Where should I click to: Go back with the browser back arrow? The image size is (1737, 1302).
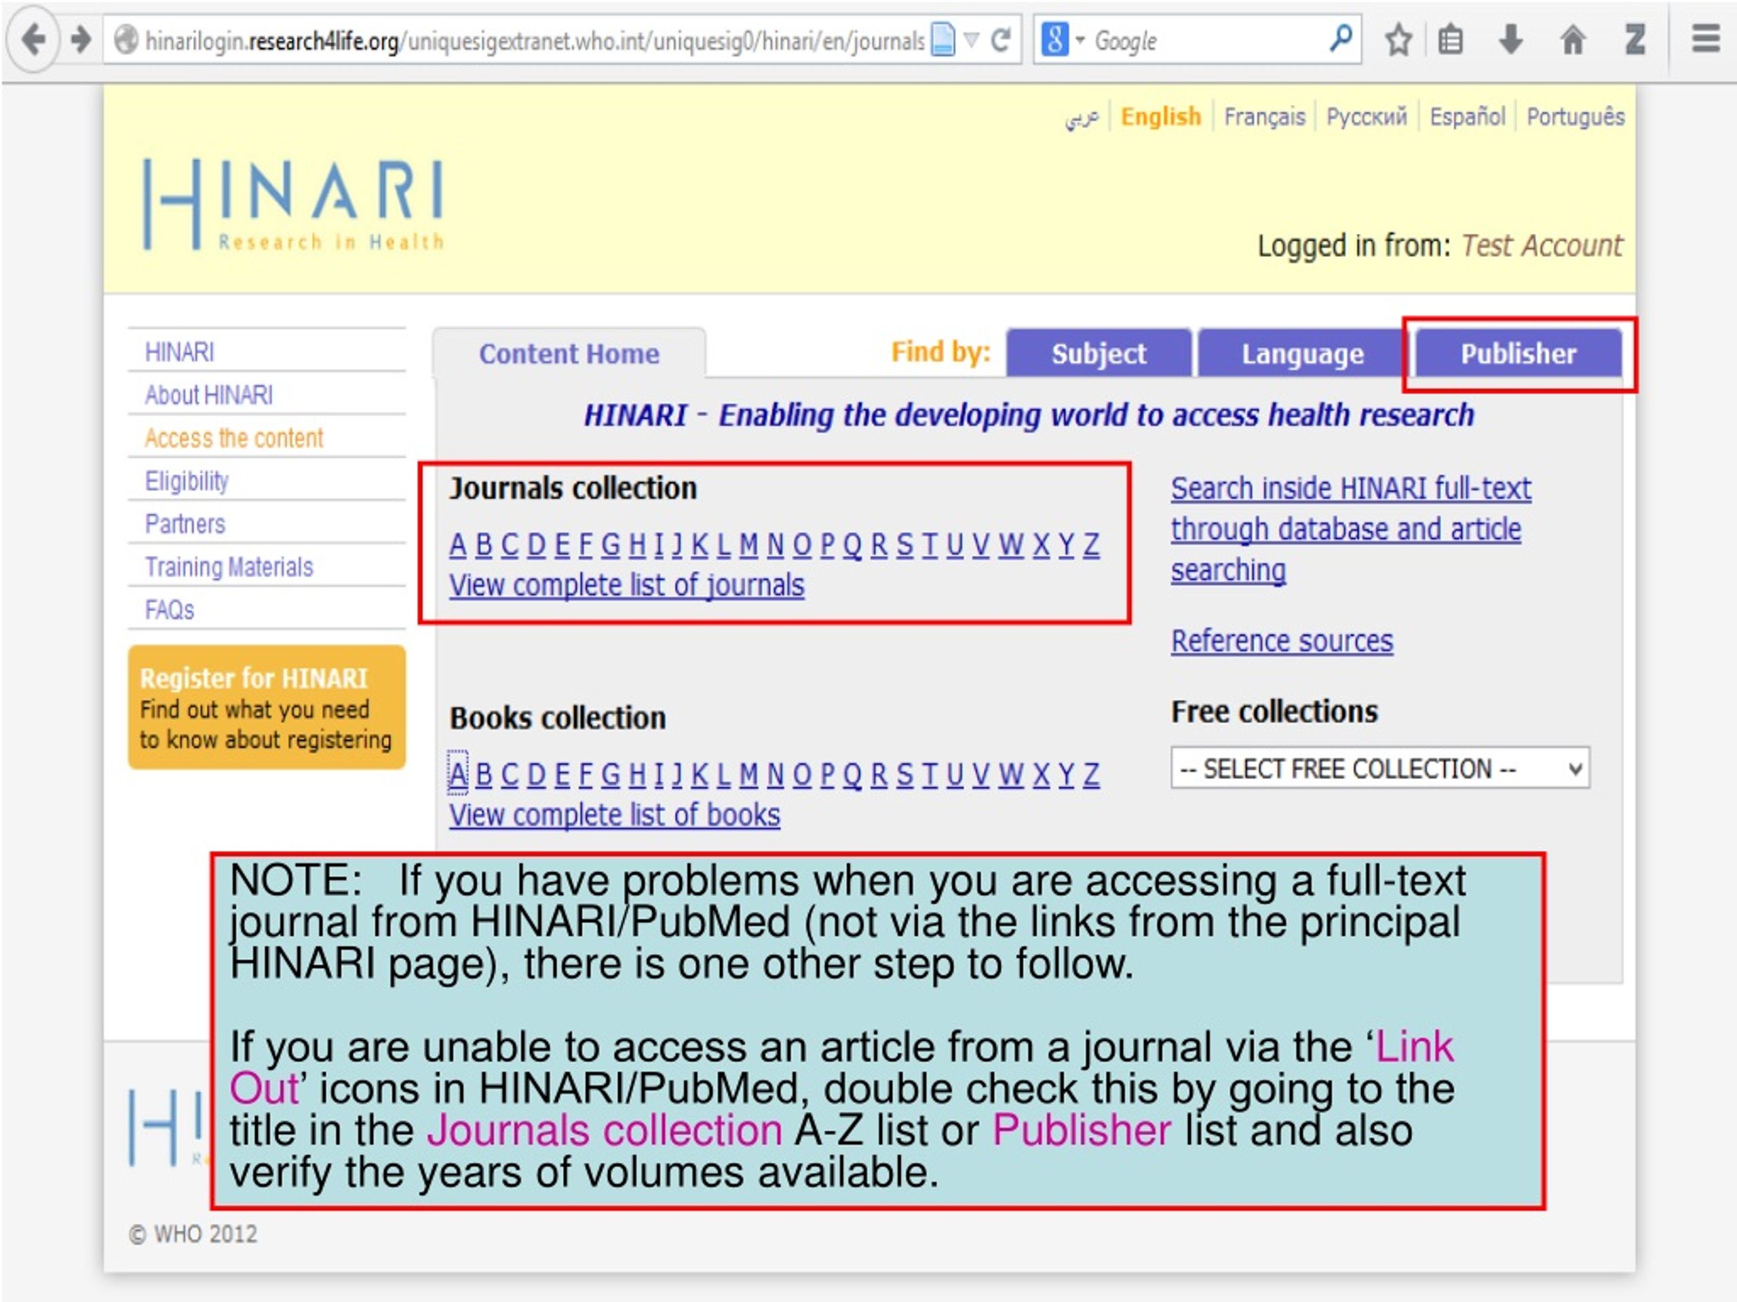pos(33,39)
